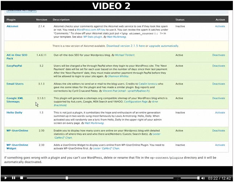234x182 pixels.
Task: Open Michael Torbert author link
Action: click(125, 55)
